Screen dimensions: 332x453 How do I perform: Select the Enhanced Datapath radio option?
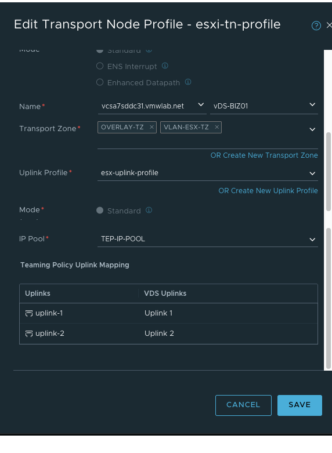click(100, 82)
